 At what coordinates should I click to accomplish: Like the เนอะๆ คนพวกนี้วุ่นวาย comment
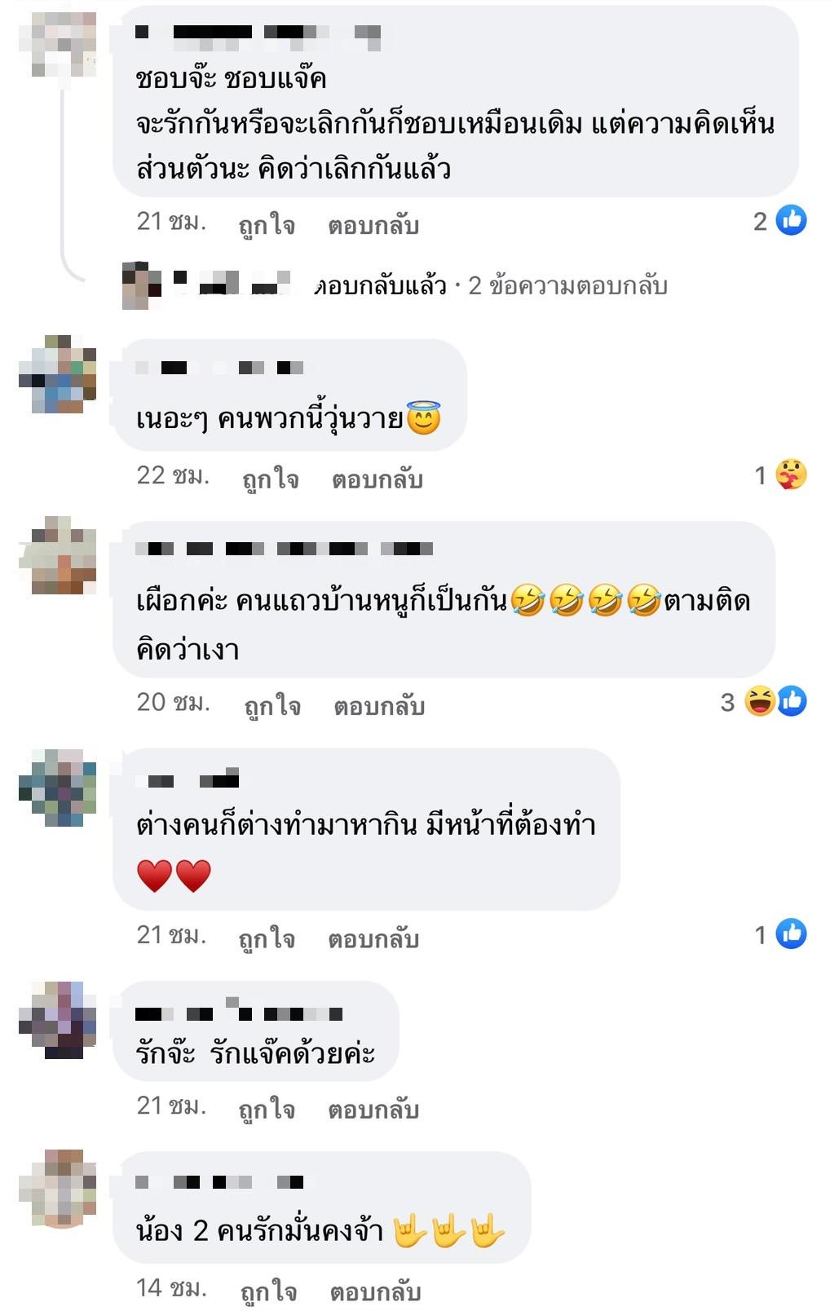(271, 479)
